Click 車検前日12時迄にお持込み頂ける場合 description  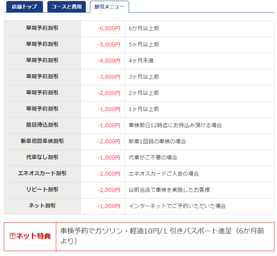coord(175,125)
